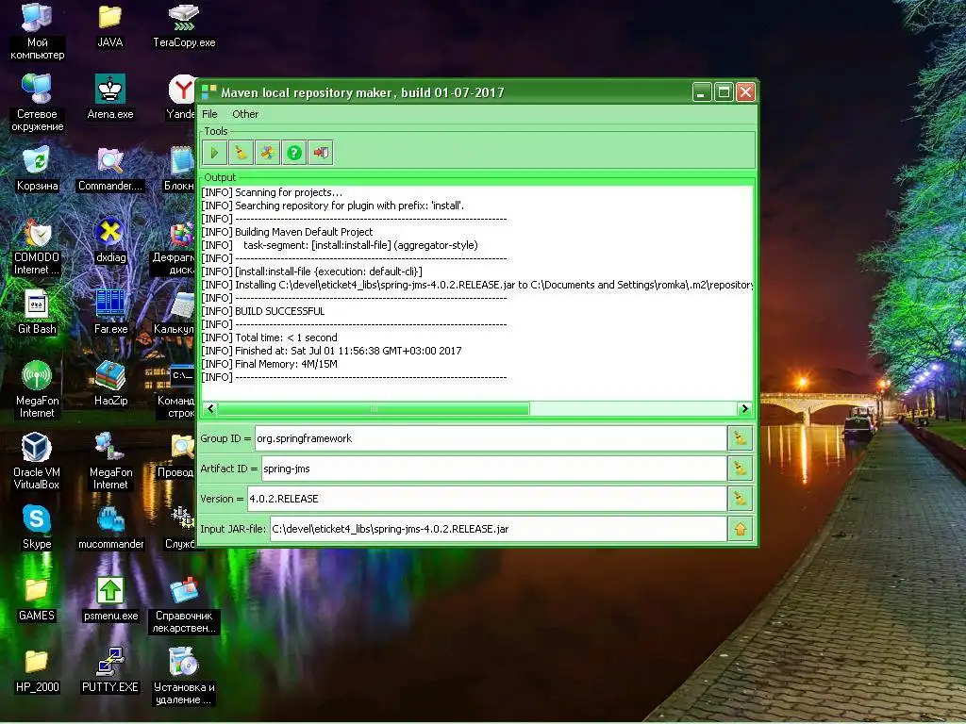
Task: Focus the Artifact ID input box
Action: click(492, 469)
